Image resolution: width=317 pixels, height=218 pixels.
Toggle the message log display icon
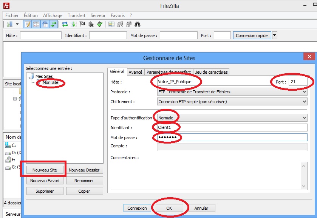tap(28, 25)
